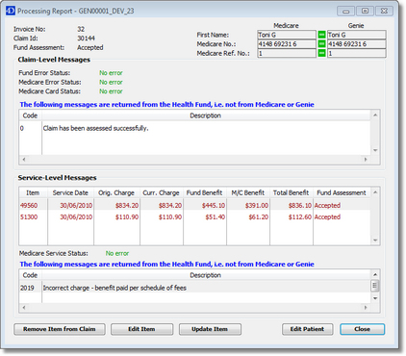This screenshot has width=406, height=356.
Task: Click service-level messages scroll down arrow
Action: coord(375,298)
